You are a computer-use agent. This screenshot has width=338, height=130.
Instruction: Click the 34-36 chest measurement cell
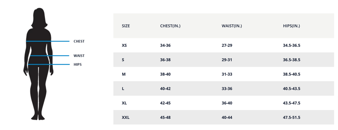tap(166, 45)
